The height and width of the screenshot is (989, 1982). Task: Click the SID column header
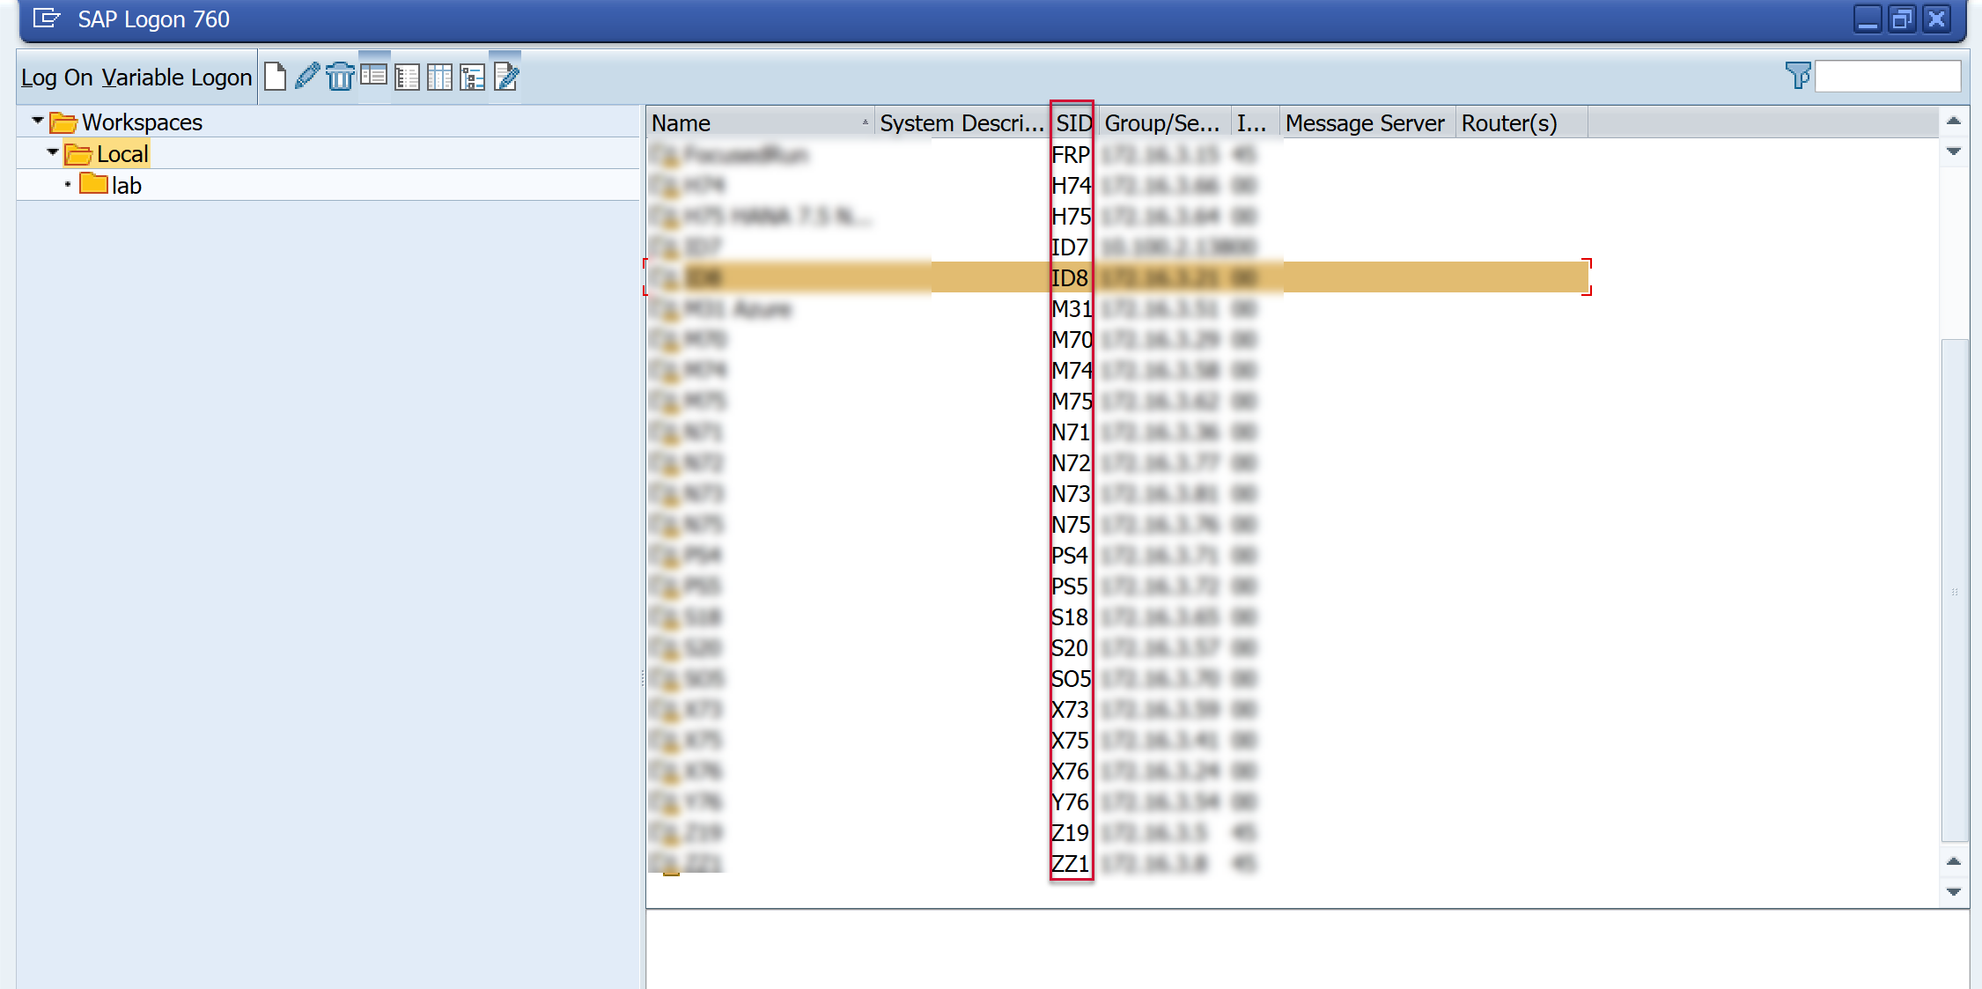1073,123
